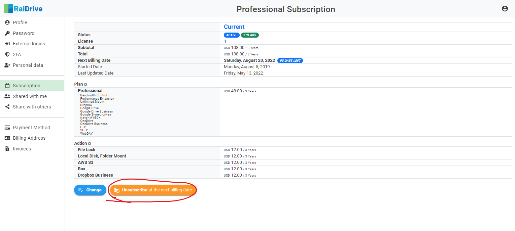Click the Invoices document icon
Viewport: 515px width, 231px height.
[x=7, y=149]
